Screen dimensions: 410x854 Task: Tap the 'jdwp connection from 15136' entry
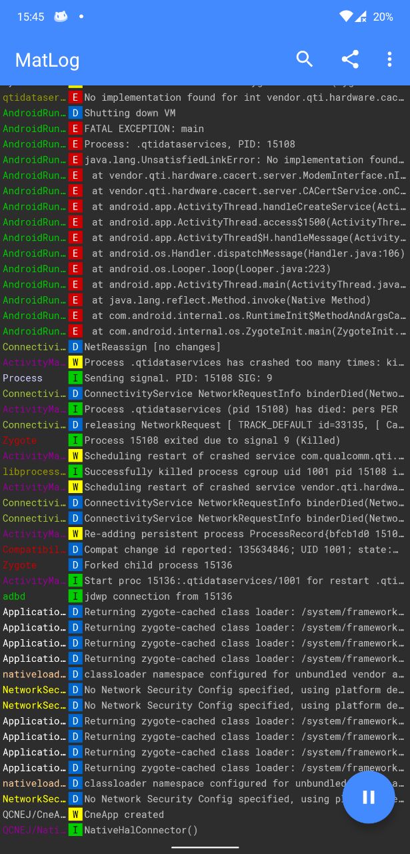(158, 596)
